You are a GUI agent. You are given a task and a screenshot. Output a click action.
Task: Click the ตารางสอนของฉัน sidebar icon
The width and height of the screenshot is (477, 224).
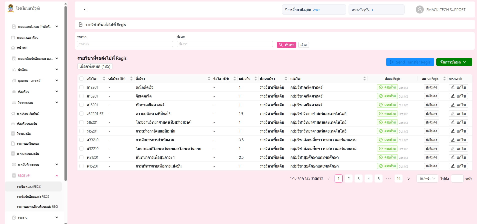[13, 153]
